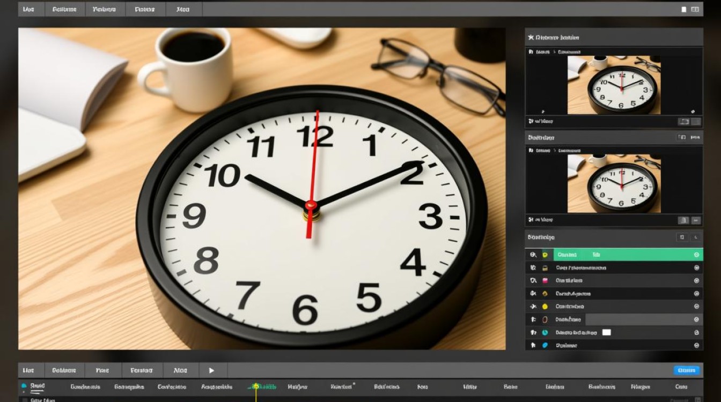Select the clock thumbnail in the upper preview panel
Screen dimensions: 721x402
point(614,85)
